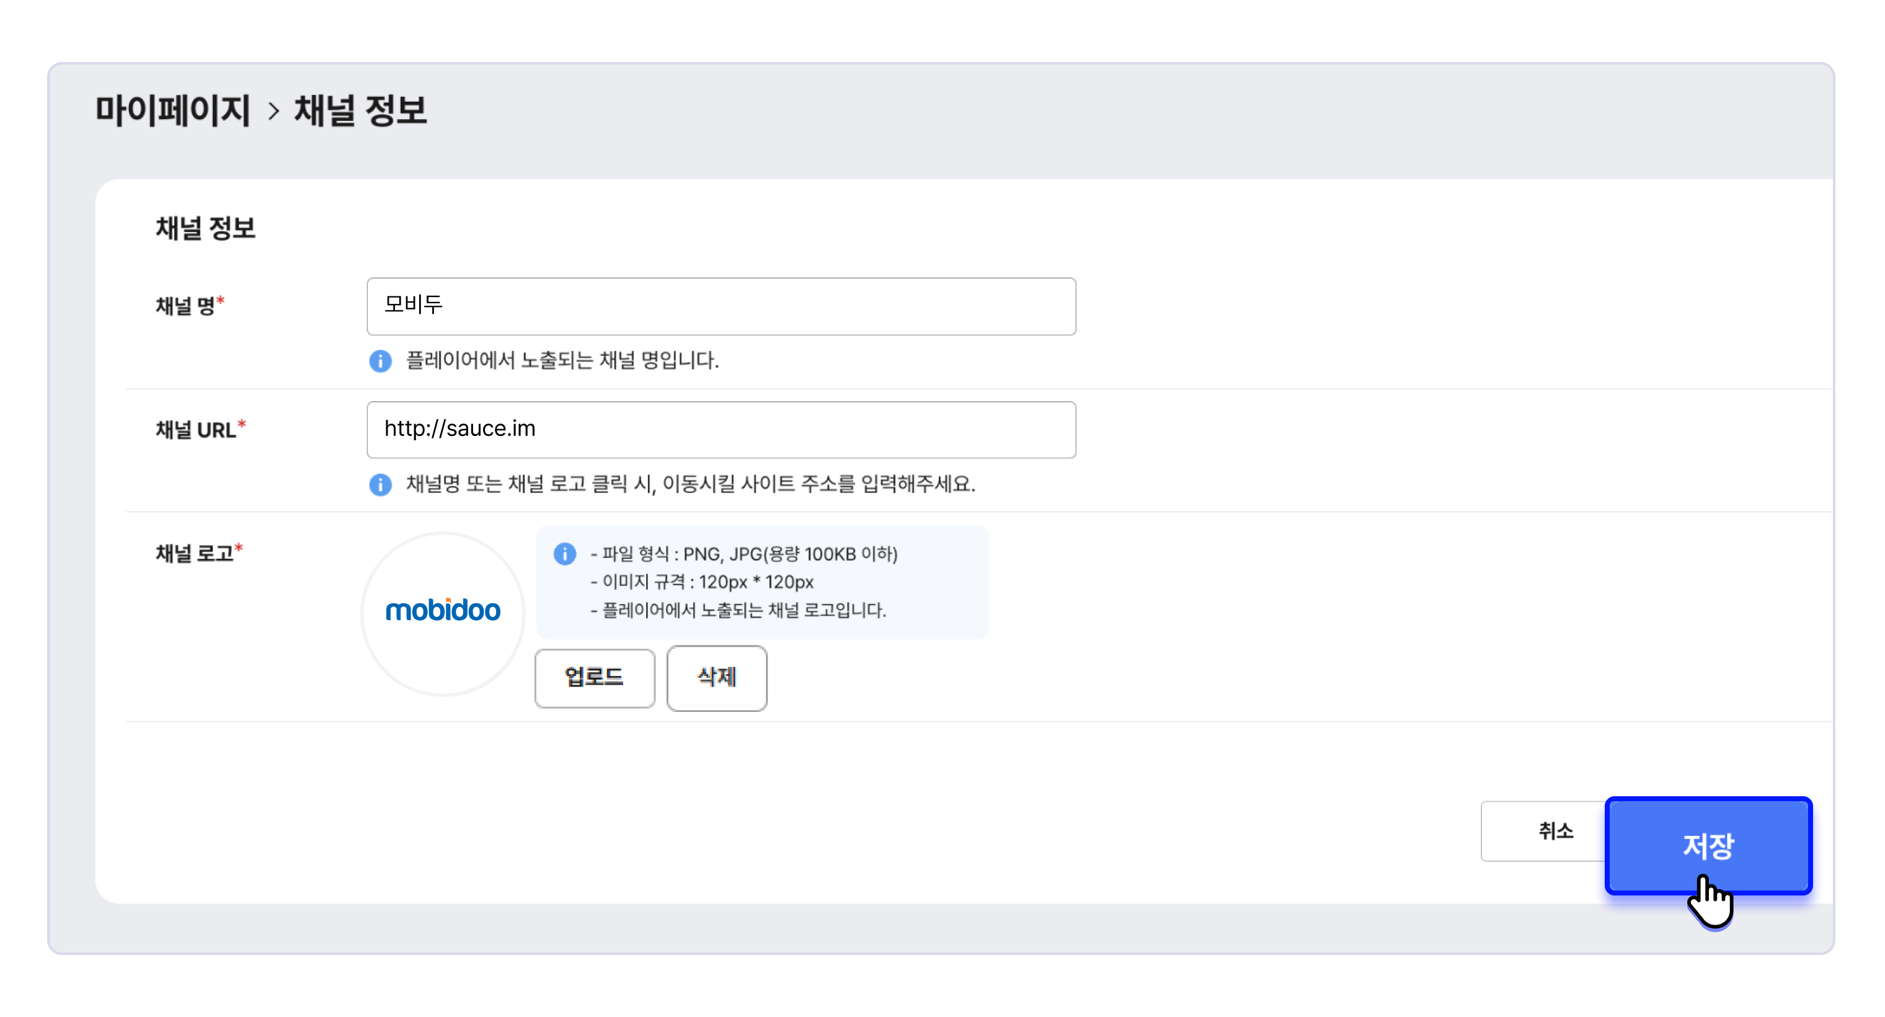Screen dimensions: 1885x1017
Task: Click the mobidoo channel logo preview
Action: click(x=443, y=613)
